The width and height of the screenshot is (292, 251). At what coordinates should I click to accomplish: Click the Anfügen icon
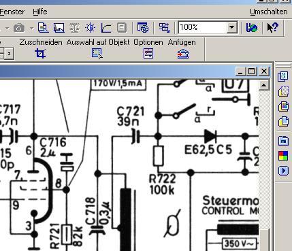click(183, 54)
